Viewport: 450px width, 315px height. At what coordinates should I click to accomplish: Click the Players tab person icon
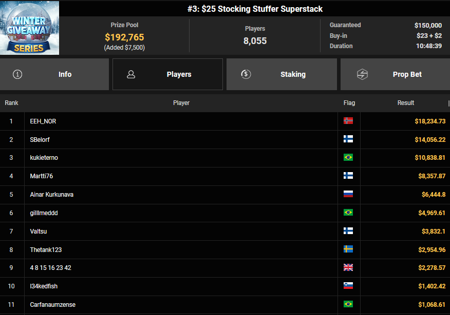(x=131, y=74)
